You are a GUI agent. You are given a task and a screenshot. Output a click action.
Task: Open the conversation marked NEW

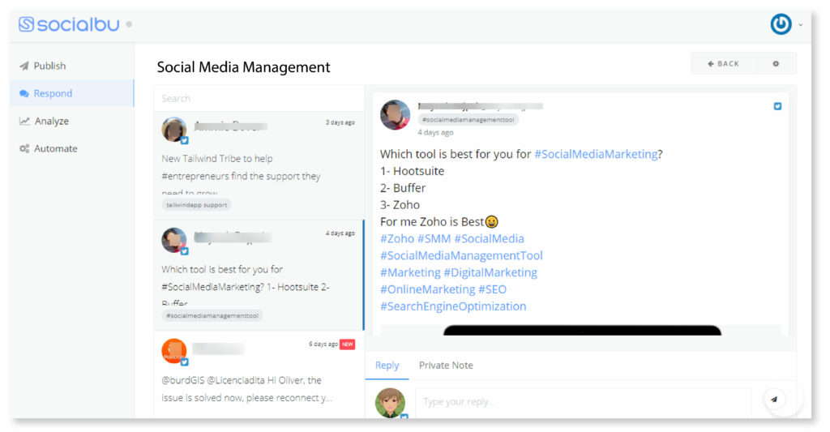(x=258, y=373)
